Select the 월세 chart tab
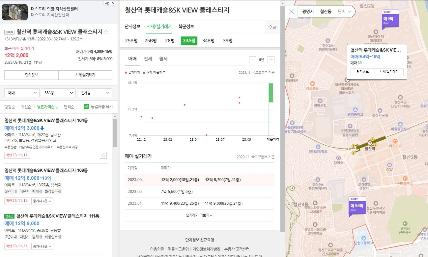Image resolution: width=428 pixels, height=257 pixels. click(x=163, y=59)
